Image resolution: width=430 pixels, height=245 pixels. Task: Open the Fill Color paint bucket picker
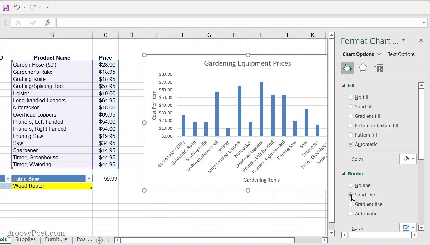click(x=408, y=159)
